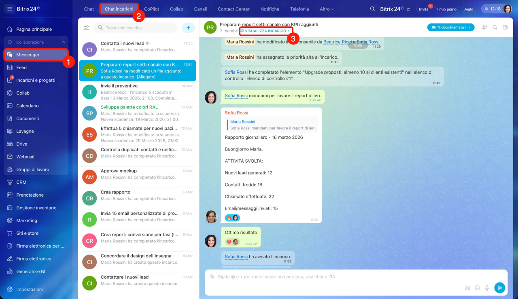Click the blue plus new chat button

click(x=188, y=28)
